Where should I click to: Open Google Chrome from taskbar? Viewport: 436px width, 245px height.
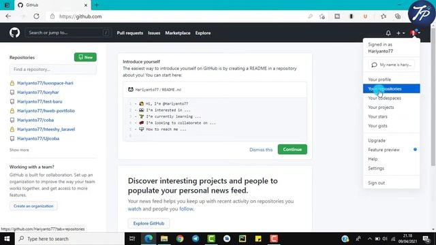pos(180,239)
